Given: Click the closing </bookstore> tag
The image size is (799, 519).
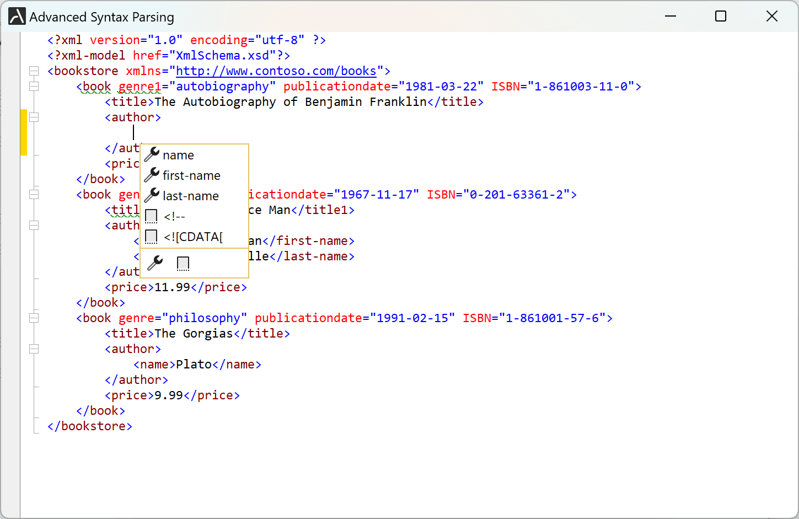Looking at the screenshot, I should 90,426.
